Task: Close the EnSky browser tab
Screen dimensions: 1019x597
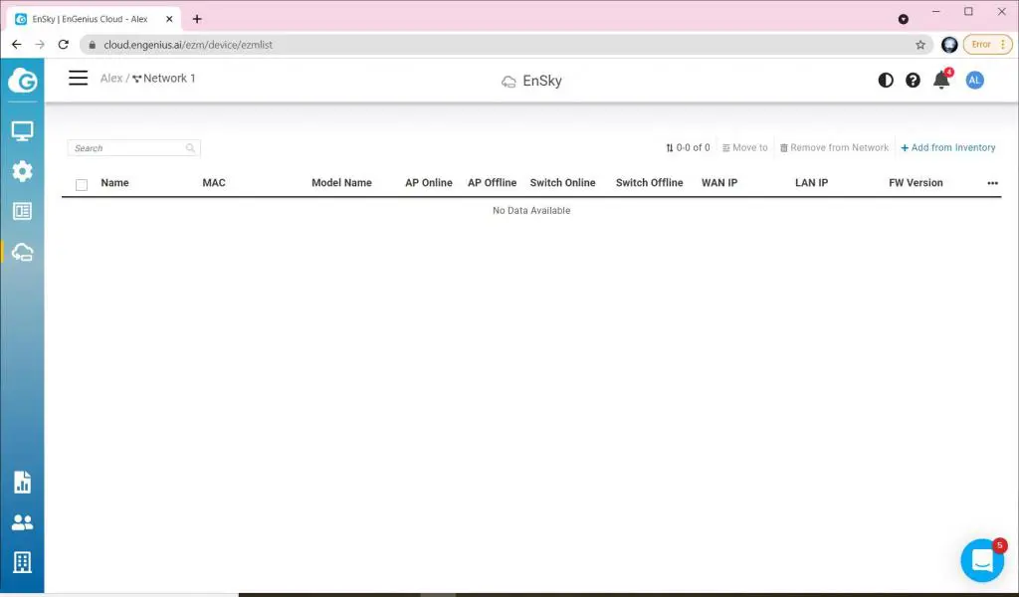Action: (169, 19)
